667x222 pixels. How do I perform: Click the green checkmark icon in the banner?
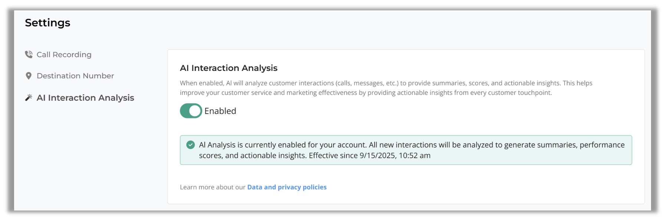(190, 145)
